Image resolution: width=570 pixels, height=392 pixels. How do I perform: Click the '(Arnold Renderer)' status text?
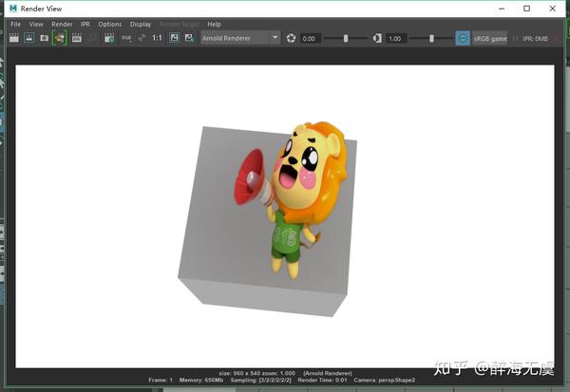[328, 373]
